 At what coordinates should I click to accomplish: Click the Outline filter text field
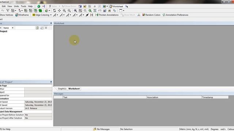click(25, 28)
